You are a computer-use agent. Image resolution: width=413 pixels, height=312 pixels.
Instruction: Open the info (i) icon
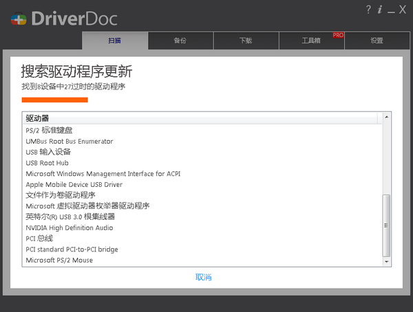tap(379, 9)
